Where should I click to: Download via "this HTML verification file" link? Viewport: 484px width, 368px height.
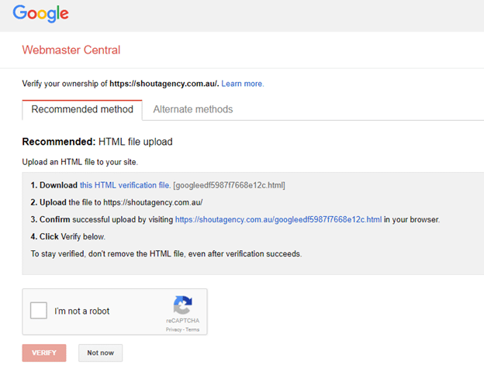[x=124, y=186]
